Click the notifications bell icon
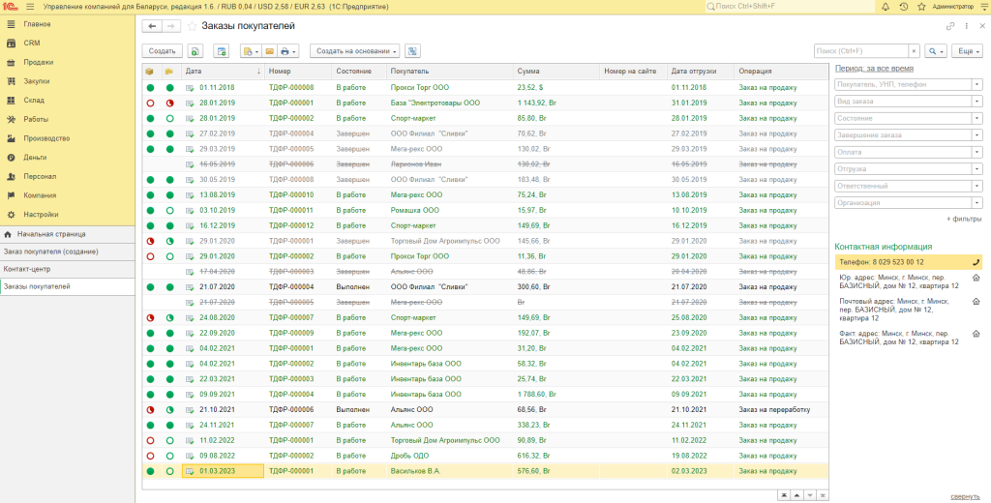The height and width of the screenshot is (503, 991). (887, 7)
